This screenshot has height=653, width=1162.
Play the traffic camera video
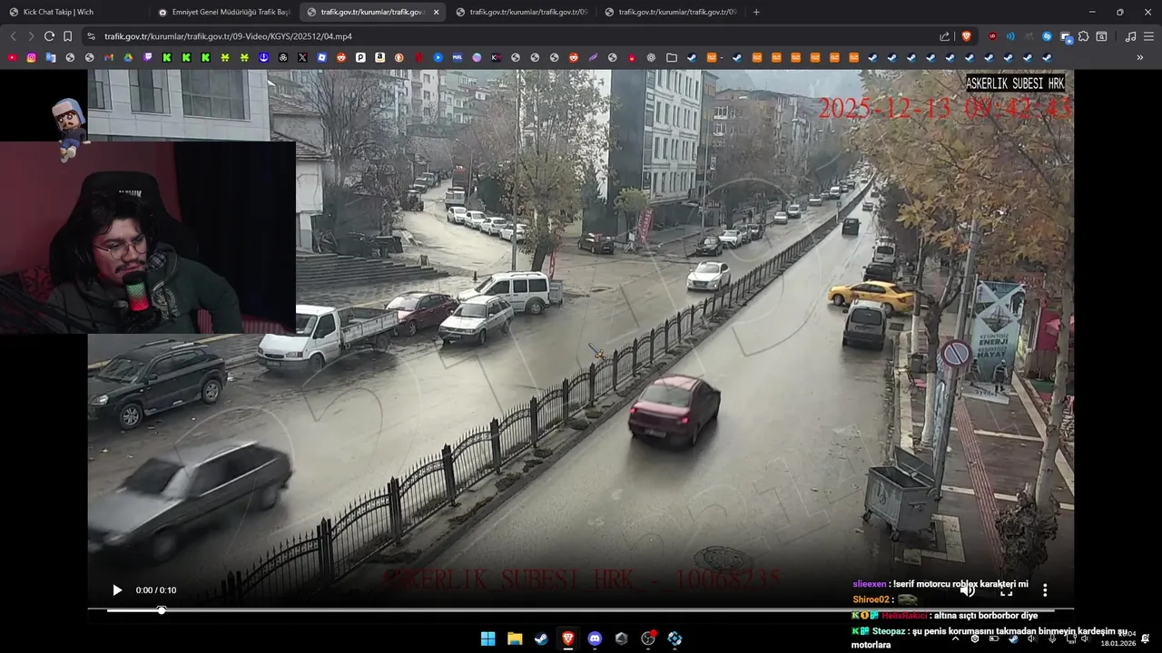coord(117,590)
